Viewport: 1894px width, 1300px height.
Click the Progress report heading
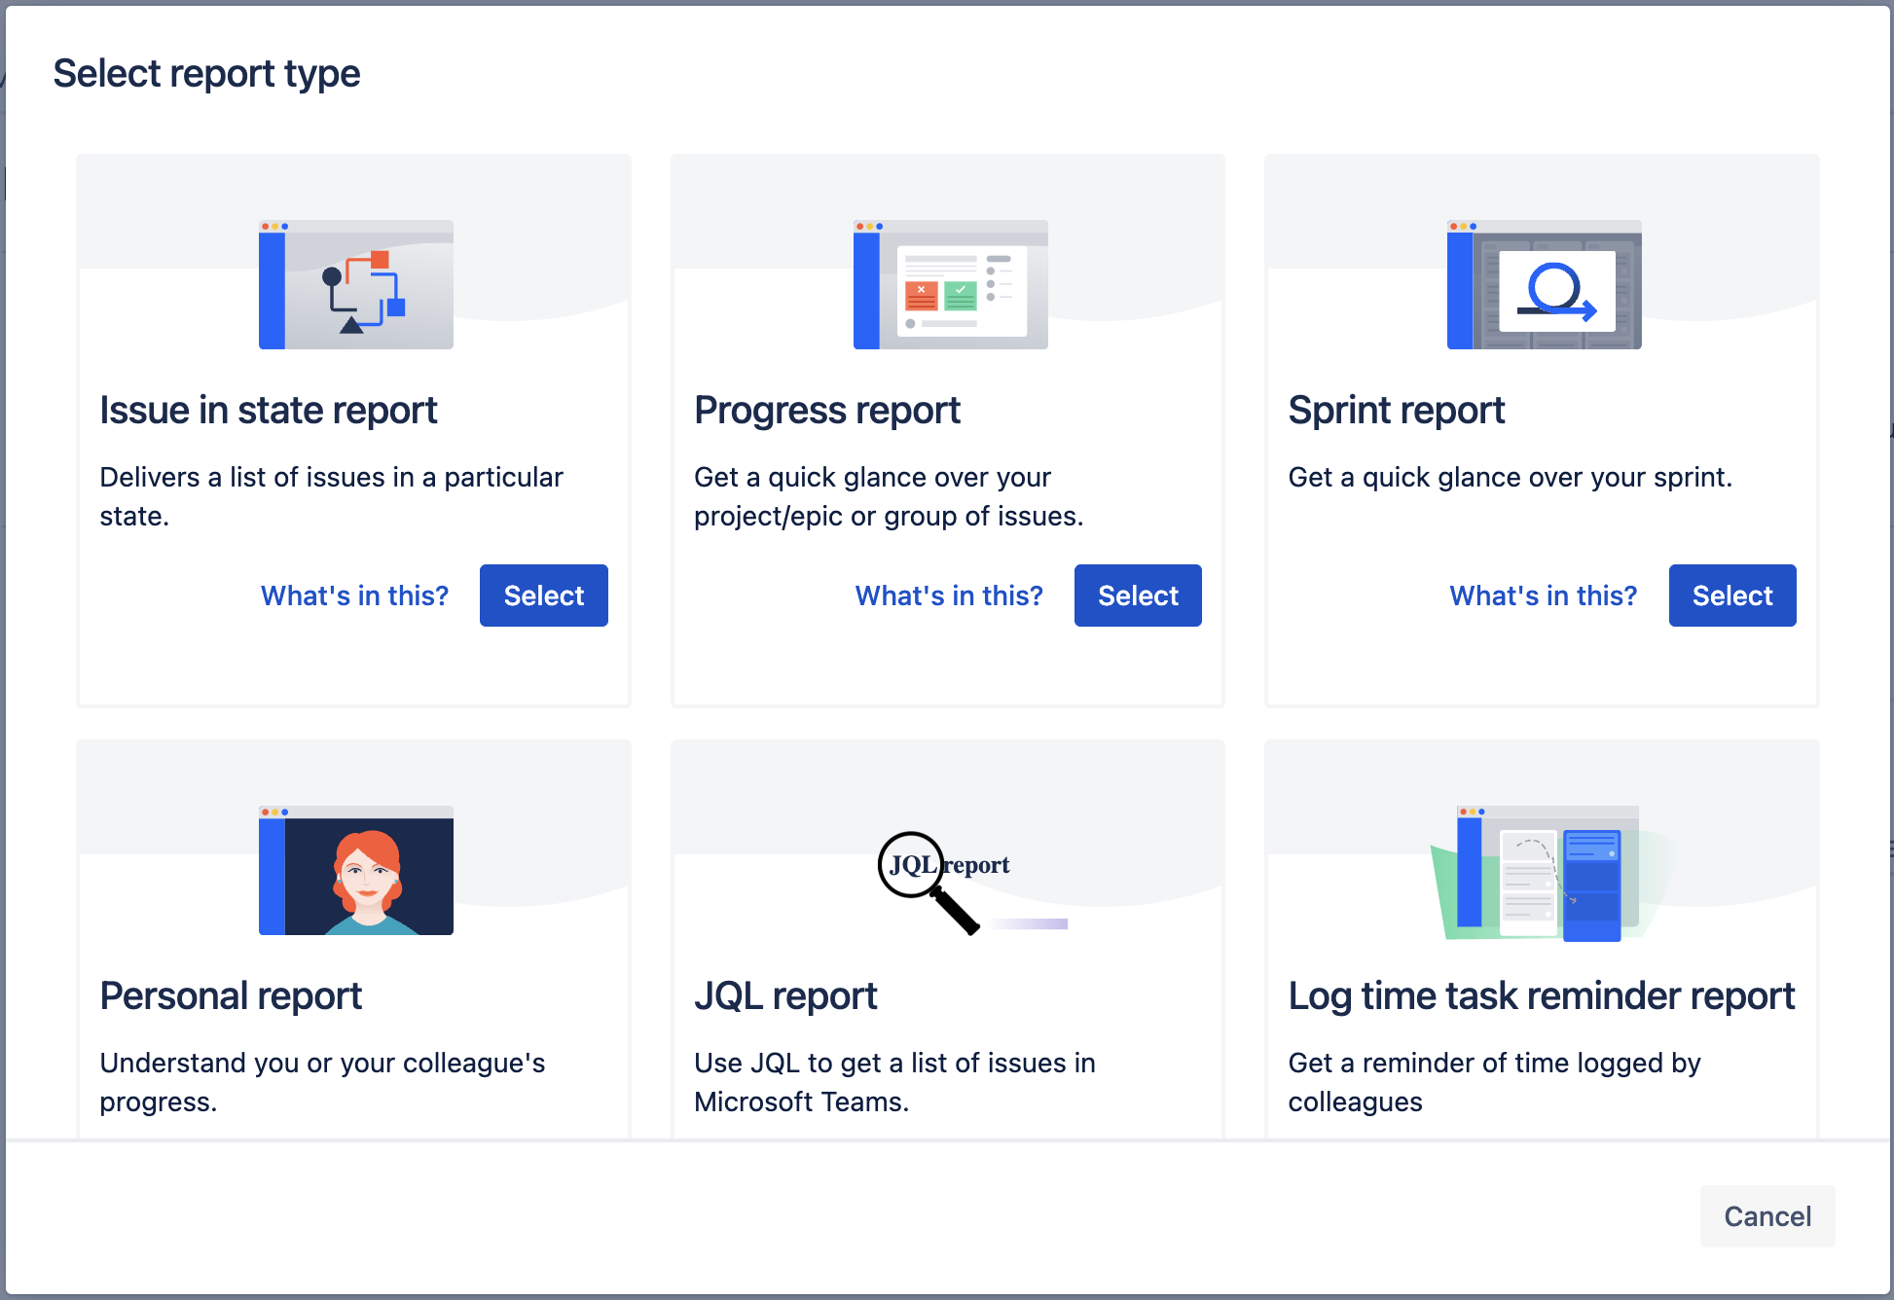827,411
